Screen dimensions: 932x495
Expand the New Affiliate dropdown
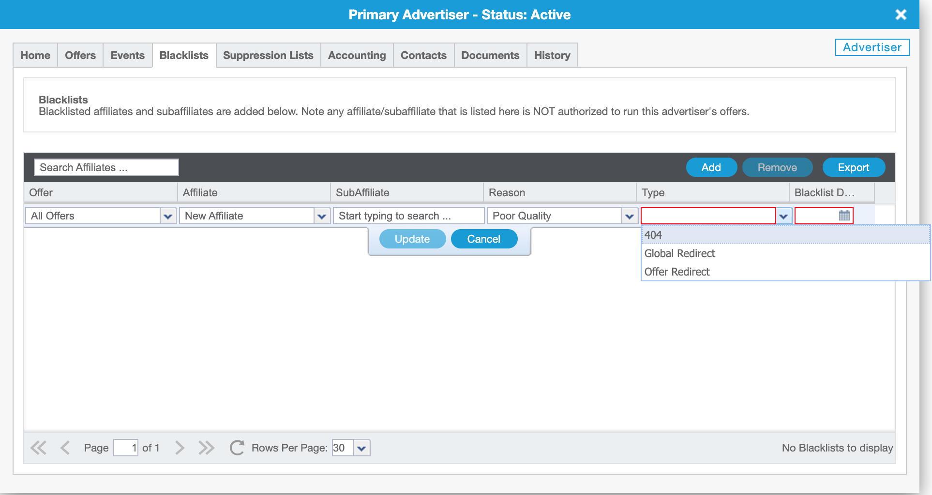pos(322,216)
